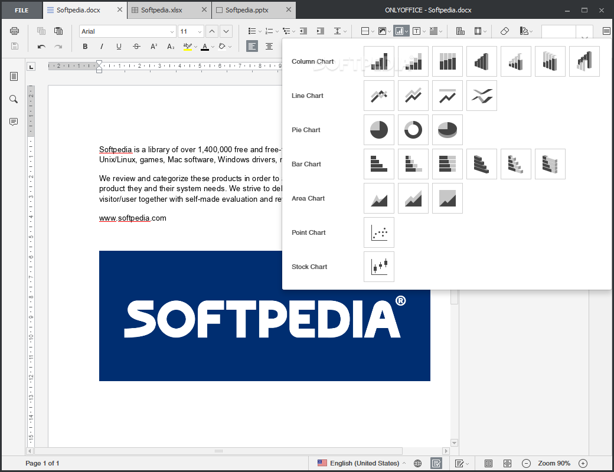This screenshot has width=614, height=472.
Task: Choose the stock chart type
Action: [x=379, y=267]
